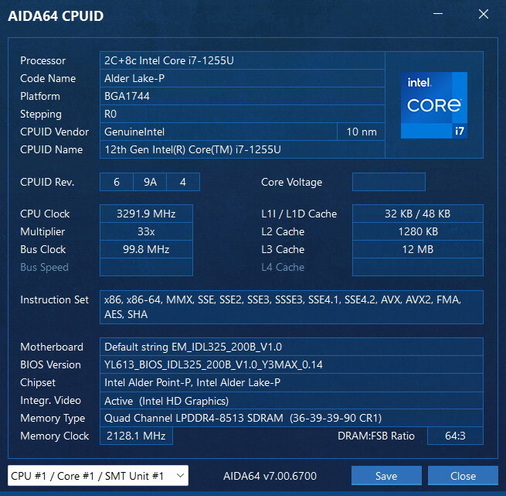Click the CPUID Rev. value 6
Screen dimensions: 506x496
(117, 182)
